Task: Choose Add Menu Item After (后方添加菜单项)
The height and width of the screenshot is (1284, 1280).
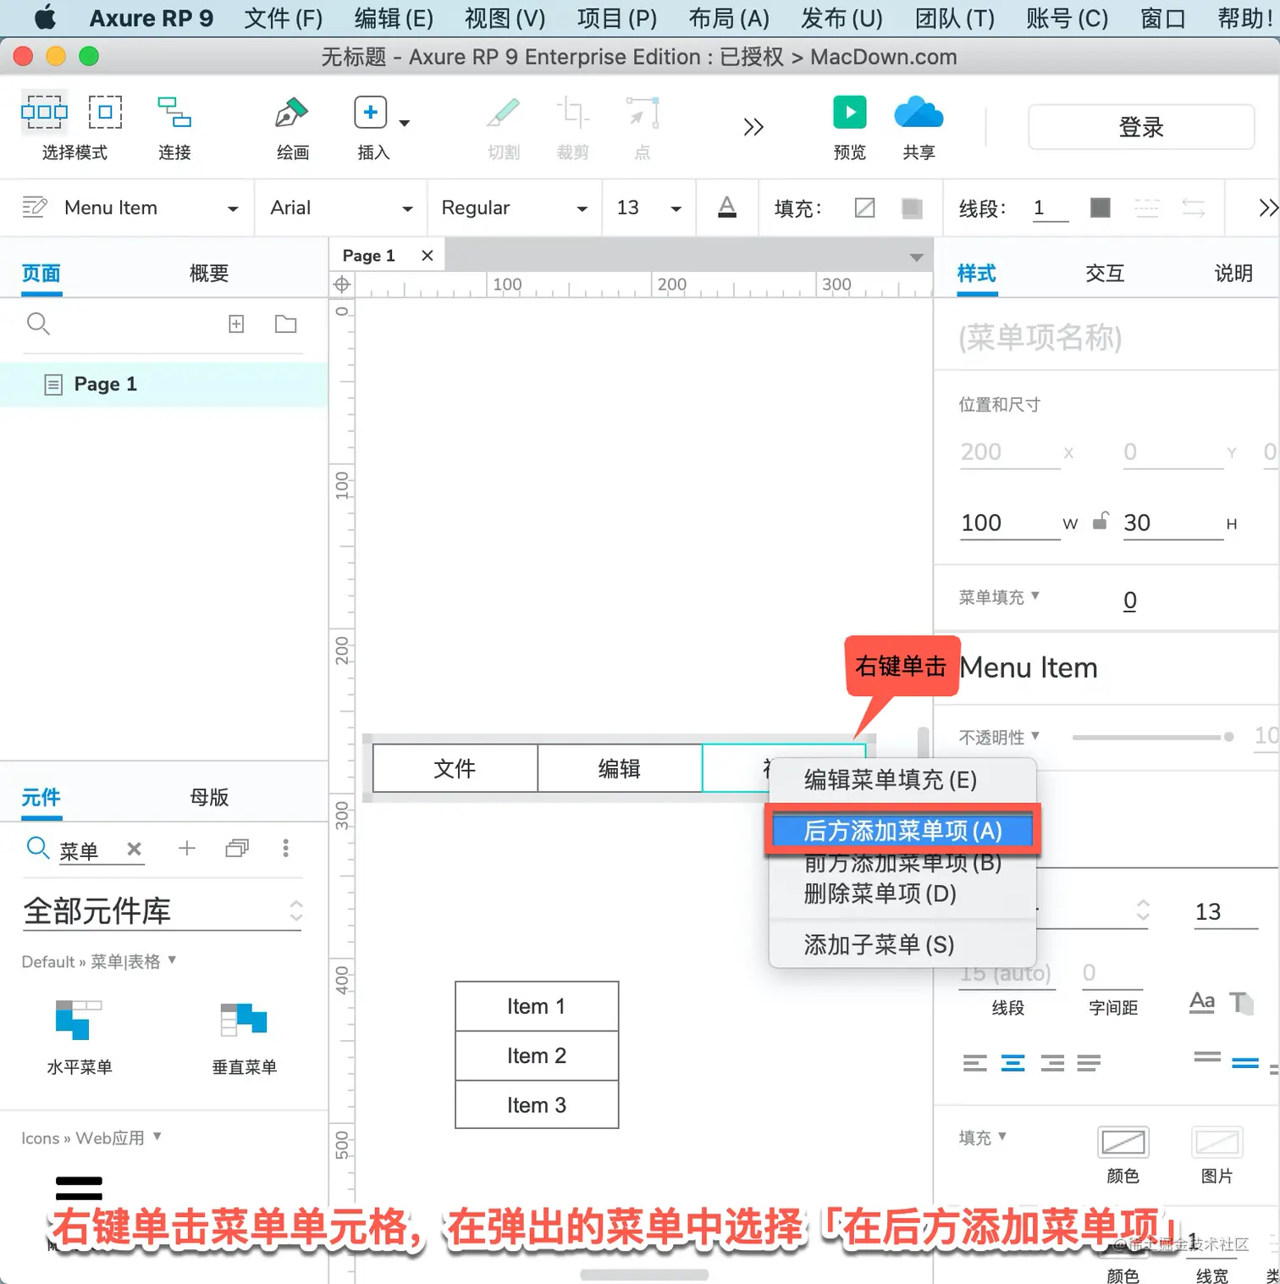Action: tap(902, 831)
